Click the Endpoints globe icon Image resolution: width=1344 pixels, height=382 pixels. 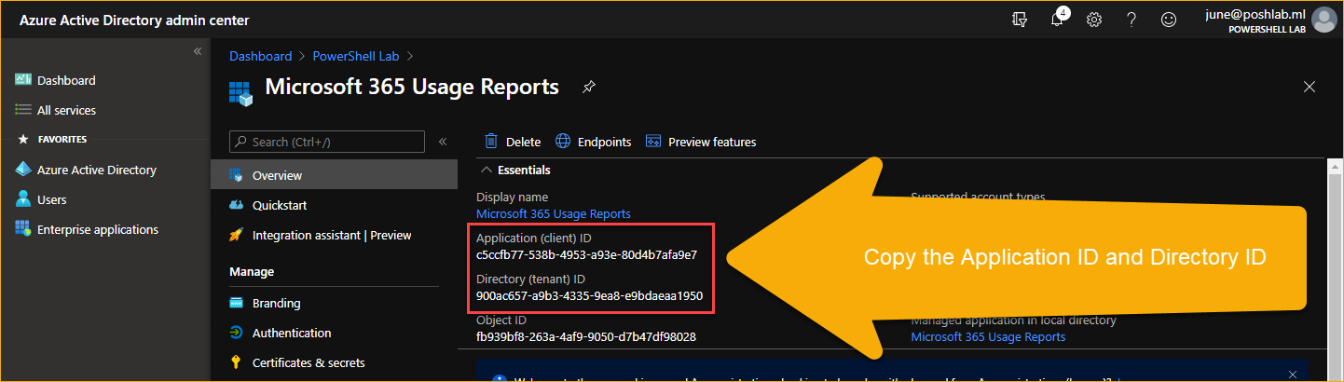[x=563, y=142]
